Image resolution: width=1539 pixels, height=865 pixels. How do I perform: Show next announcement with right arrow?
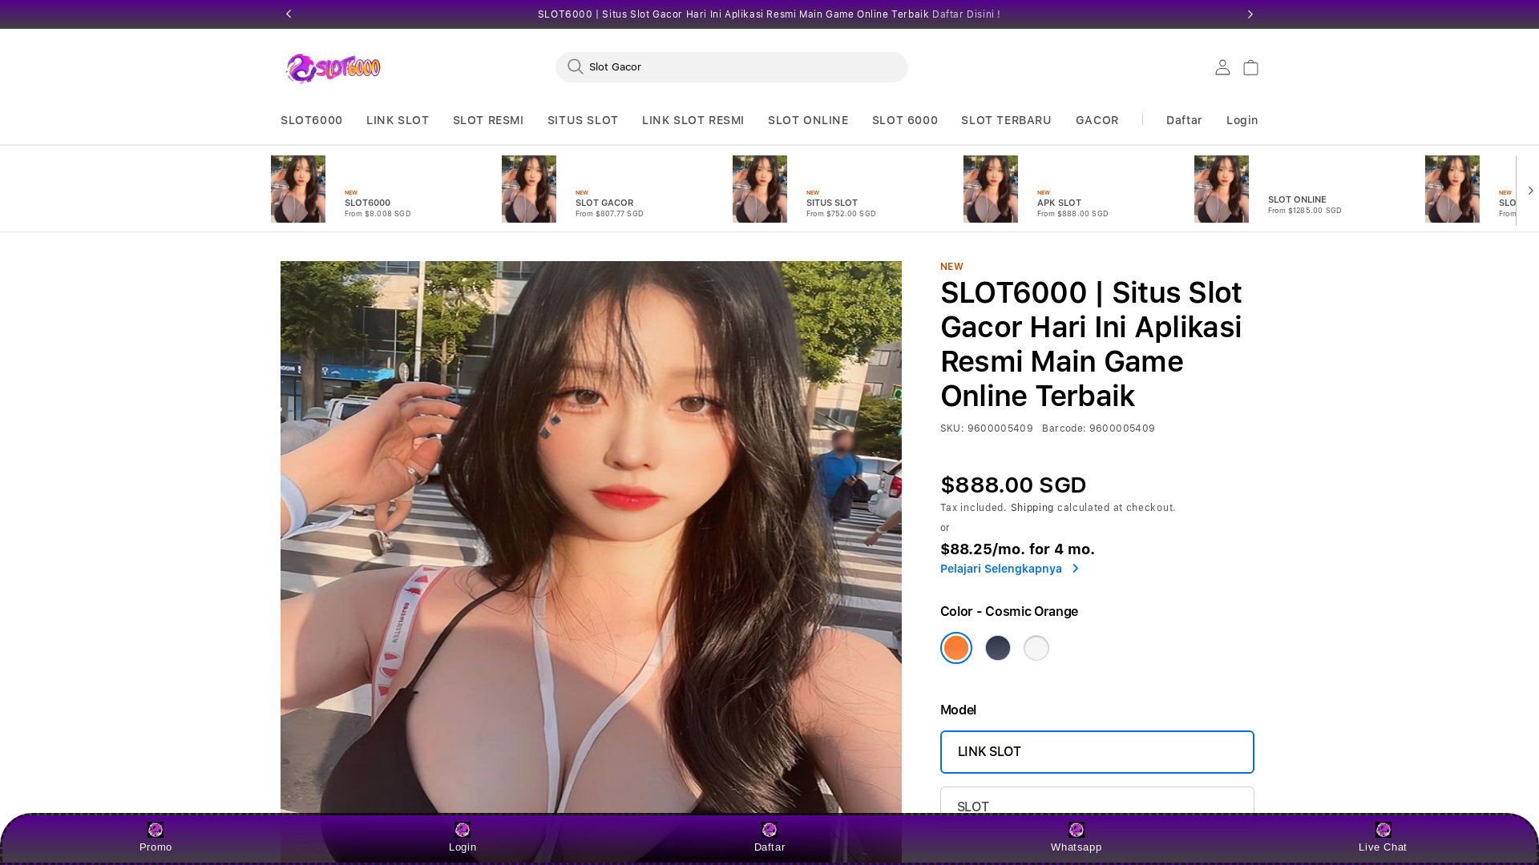pyautogui.click(x=1250, y=14)
